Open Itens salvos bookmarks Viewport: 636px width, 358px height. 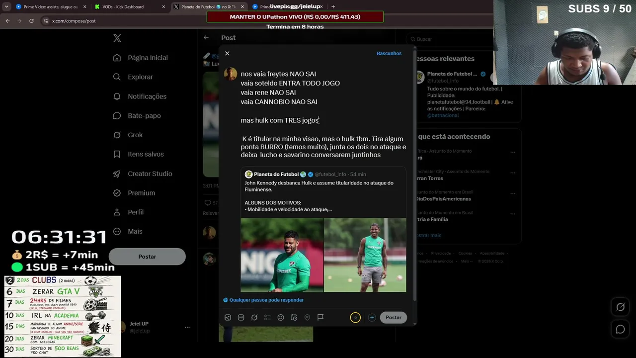[x=139, y=154]
